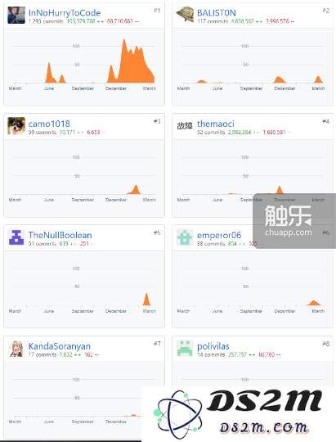Viewport: 336px width, 442px height.
Task: View BALISTON's 117 commits link
Action: (213, 21)
